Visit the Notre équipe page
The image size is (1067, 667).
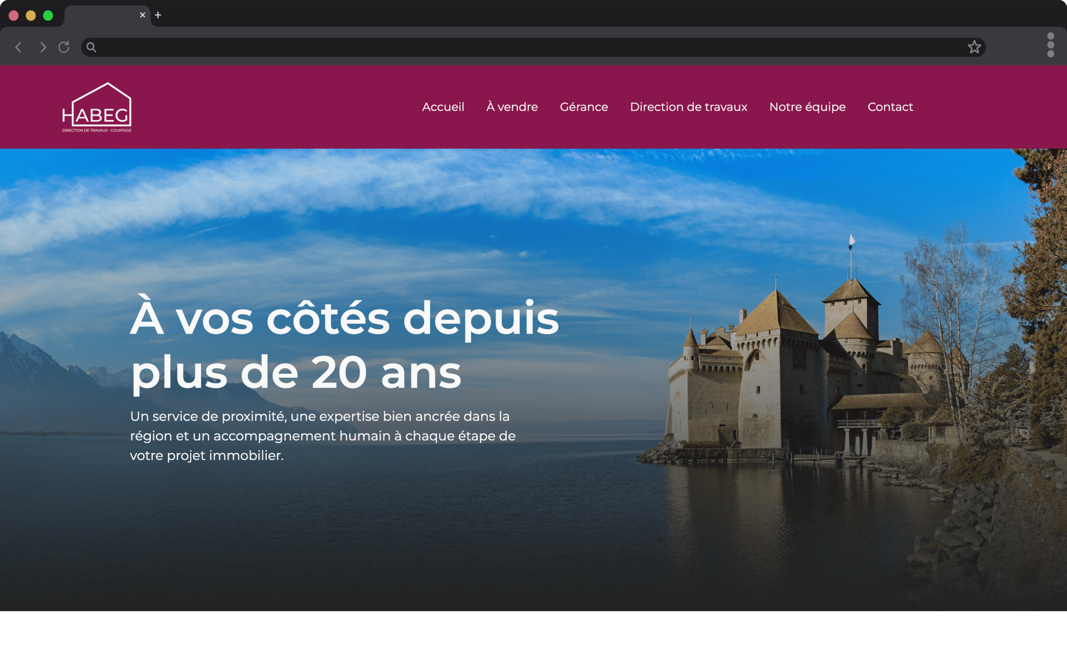click(807, 107)
